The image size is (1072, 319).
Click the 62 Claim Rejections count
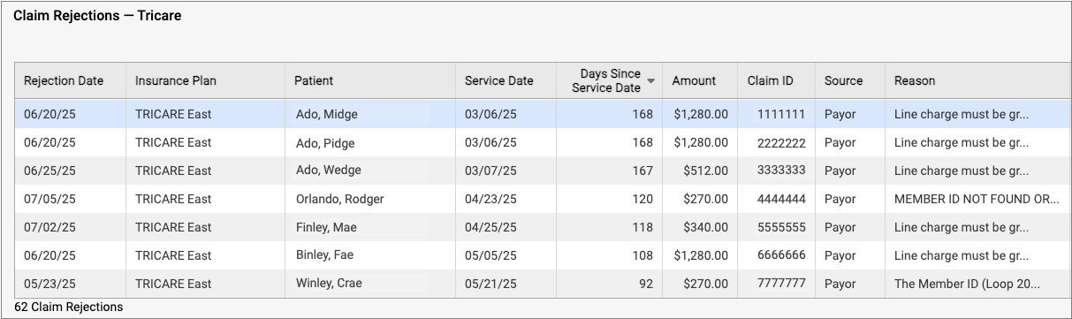(69, 307)
